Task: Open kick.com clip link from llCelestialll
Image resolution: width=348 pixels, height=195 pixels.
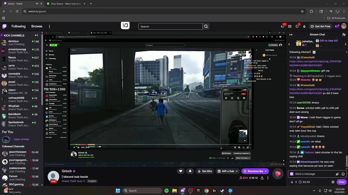Action: (315, 63)
